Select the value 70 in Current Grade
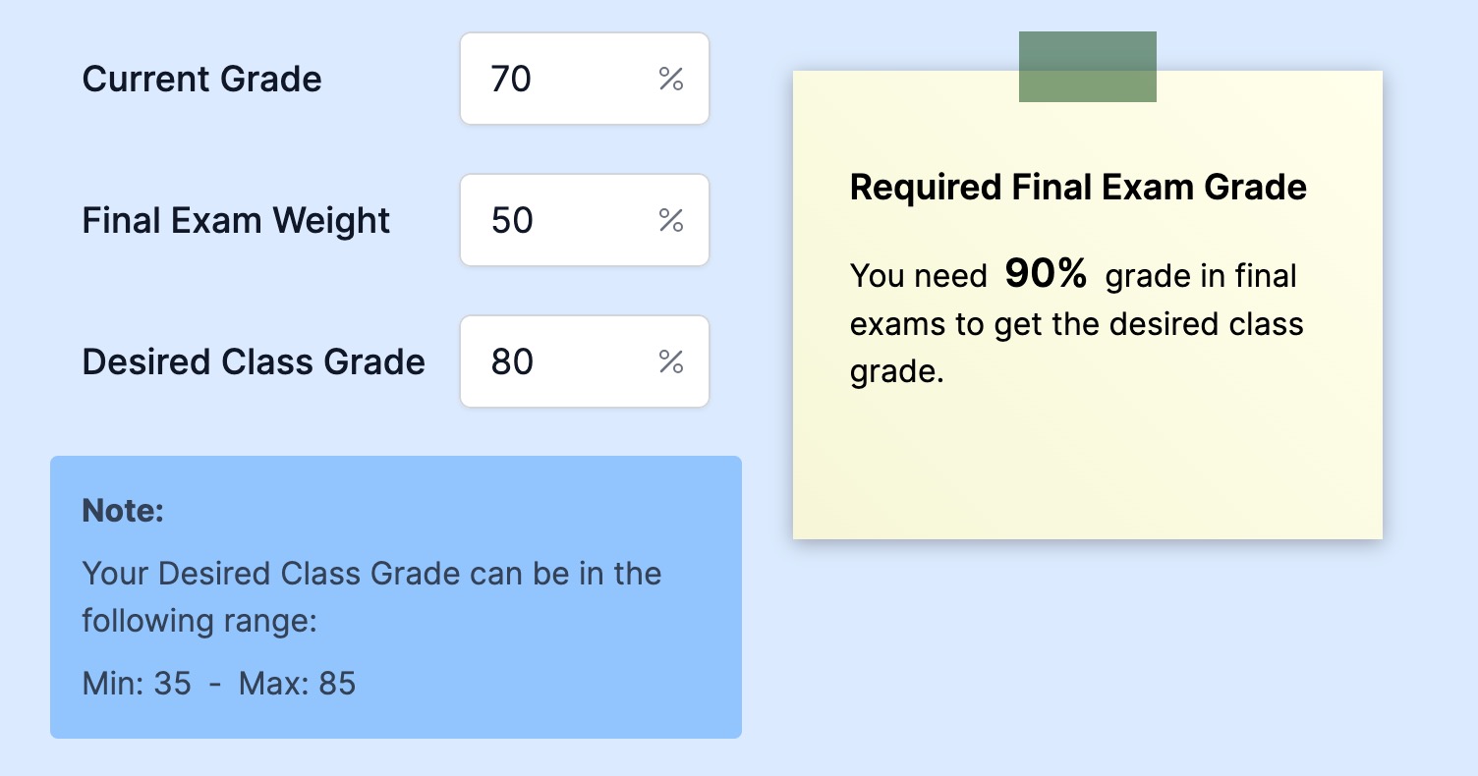This screenshot has height=776, width=1478. [x=512, y=79]
